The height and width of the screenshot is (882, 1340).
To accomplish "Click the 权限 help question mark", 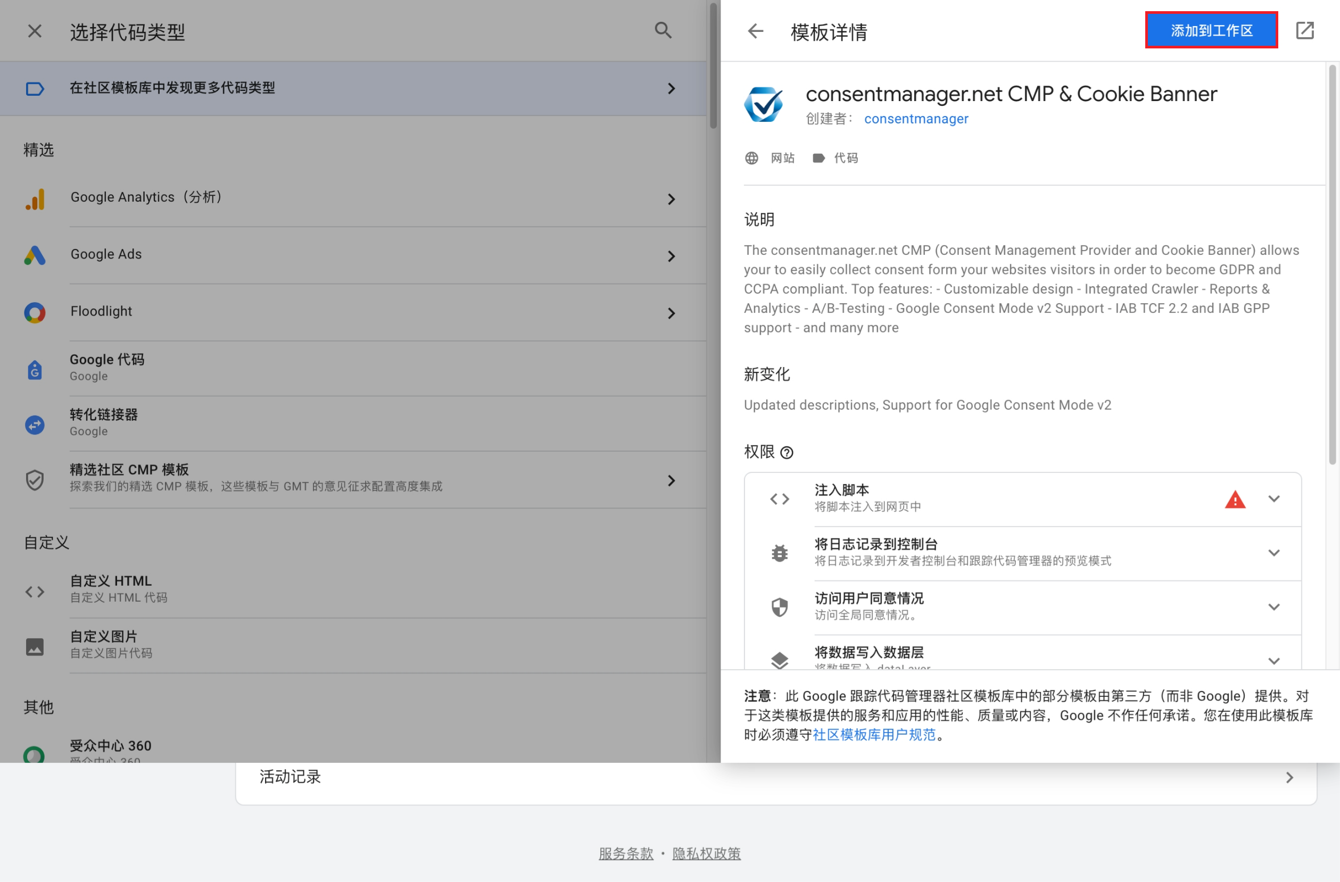I will tap(787, 453).
